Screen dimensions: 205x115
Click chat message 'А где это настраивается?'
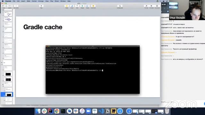pyautogui.click(x=185, y=37)
